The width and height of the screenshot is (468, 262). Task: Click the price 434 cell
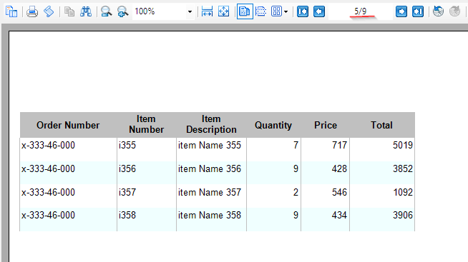click(326, 219)
